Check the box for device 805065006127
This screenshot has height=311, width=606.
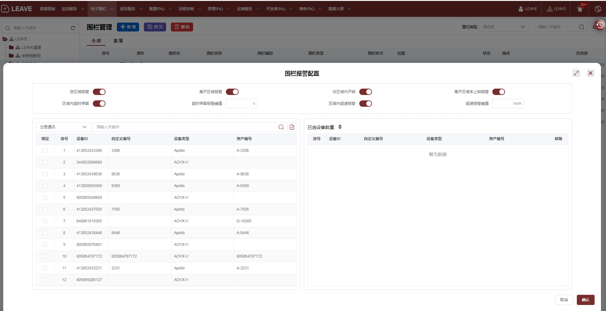pyautogui.click(x=45, y=280)
